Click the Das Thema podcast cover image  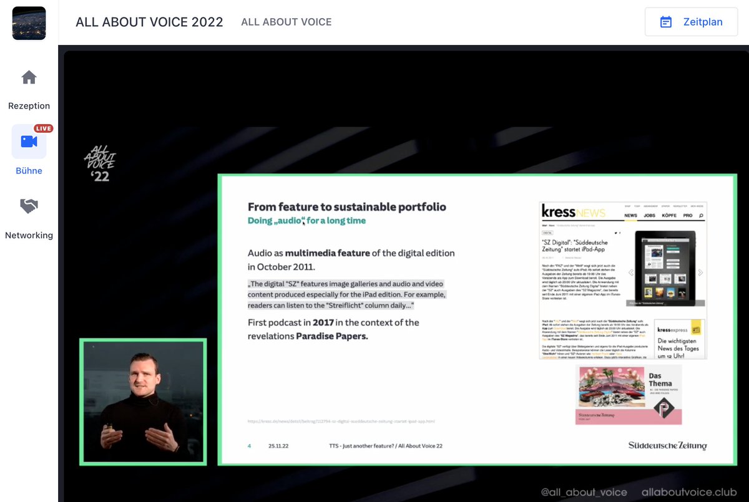point(629,395)
